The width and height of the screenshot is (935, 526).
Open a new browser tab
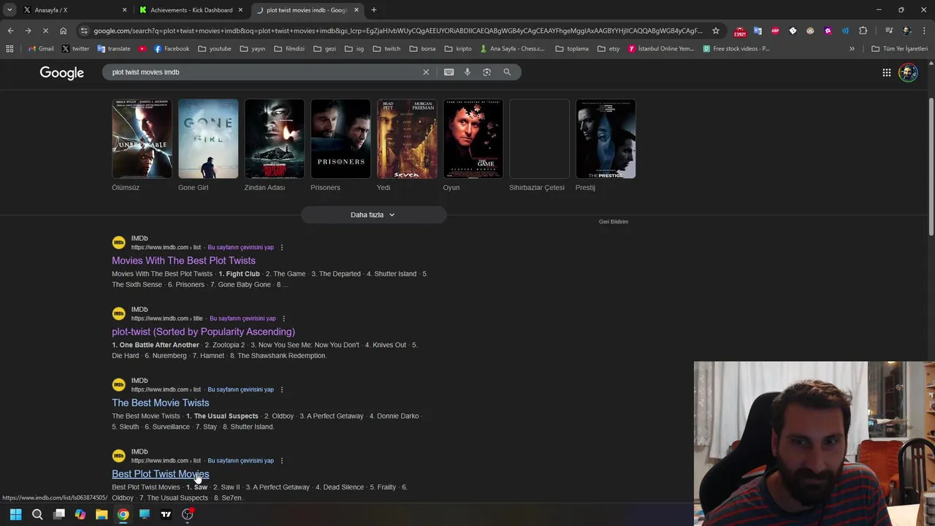tap(374, 10)
